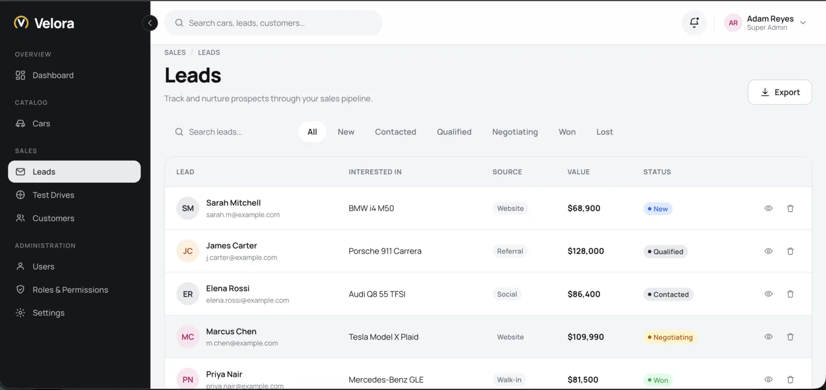Image resolution: width=826 pixels, height=390 pixels.
Task: Collapse the sidebar with the arrow button
Action: tap(150, 23)
